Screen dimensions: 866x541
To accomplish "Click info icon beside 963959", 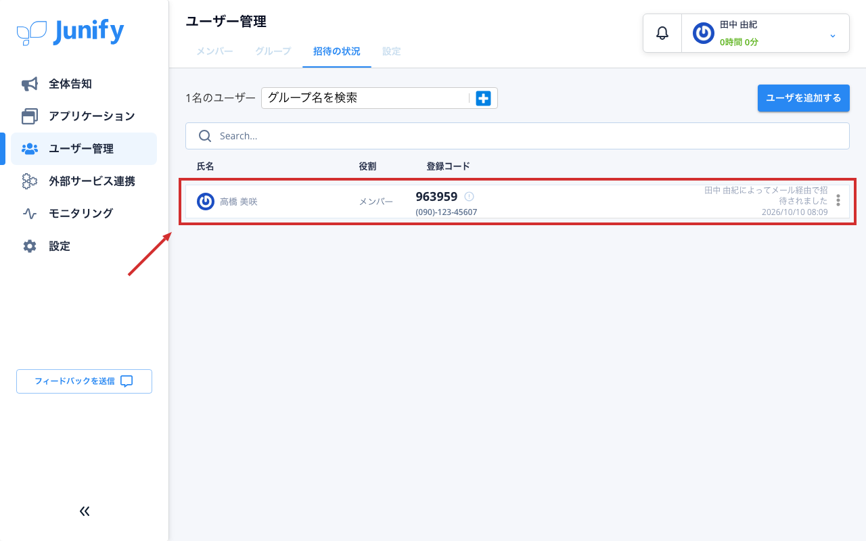I will pyautogui.click(x=470, y=197).
